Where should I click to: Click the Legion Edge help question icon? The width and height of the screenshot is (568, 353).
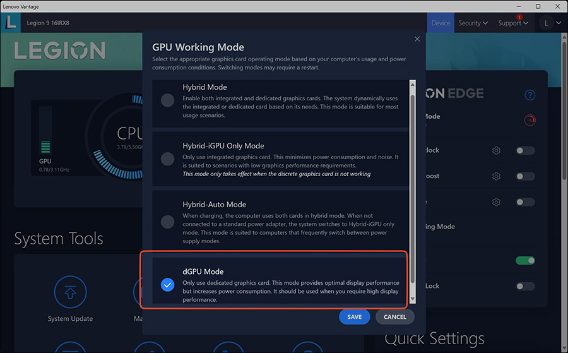pos(530,95)
